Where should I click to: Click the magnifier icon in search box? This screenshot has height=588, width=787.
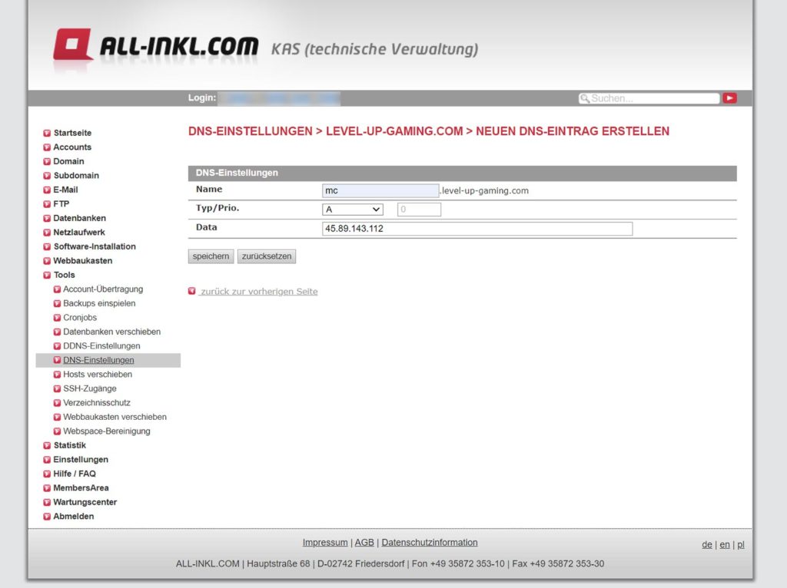585,99
